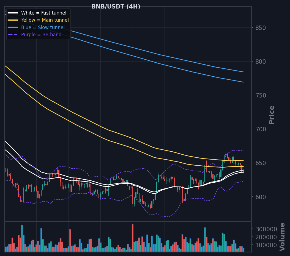Click the 800 price axis tick label
Image resolution: width=290 pixels, height=256 pixels.
pos(260,62)
